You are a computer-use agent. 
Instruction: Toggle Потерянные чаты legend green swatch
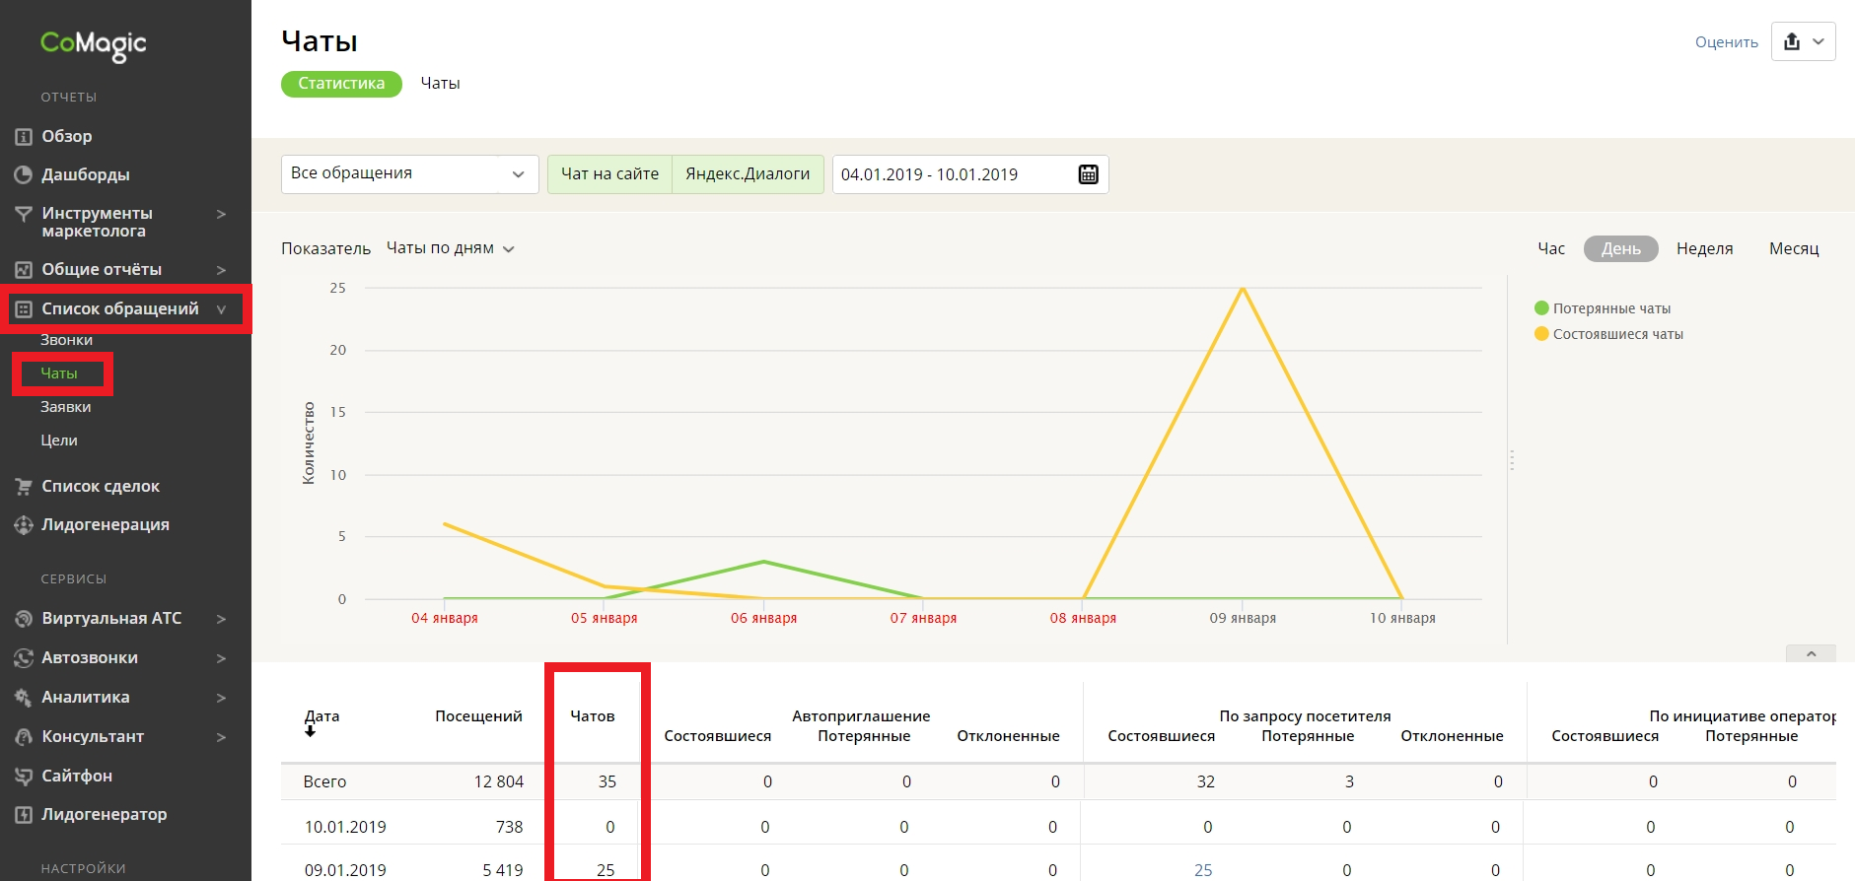tap(1541, 308)
